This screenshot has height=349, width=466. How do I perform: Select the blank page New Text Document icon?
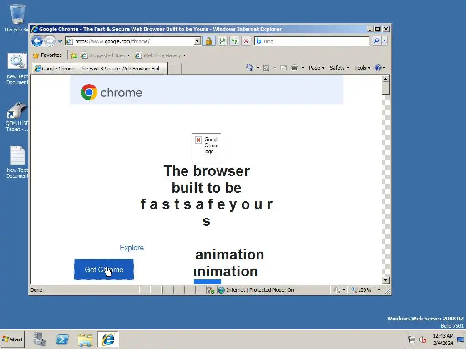coord(17,162)
